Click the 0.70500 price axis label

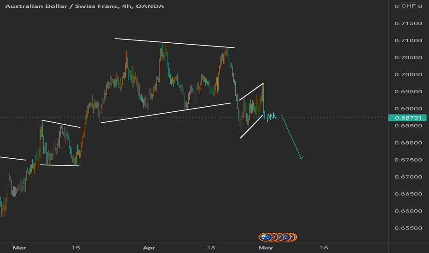pos(408,57)
